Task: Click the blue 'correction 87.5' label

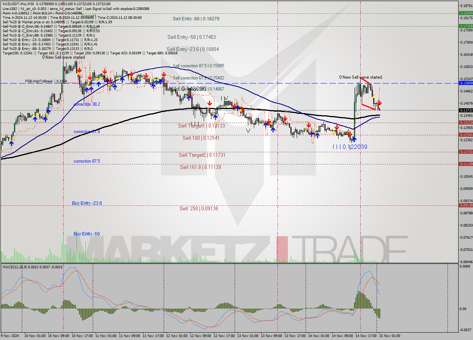Action: (x=87, y=161)
